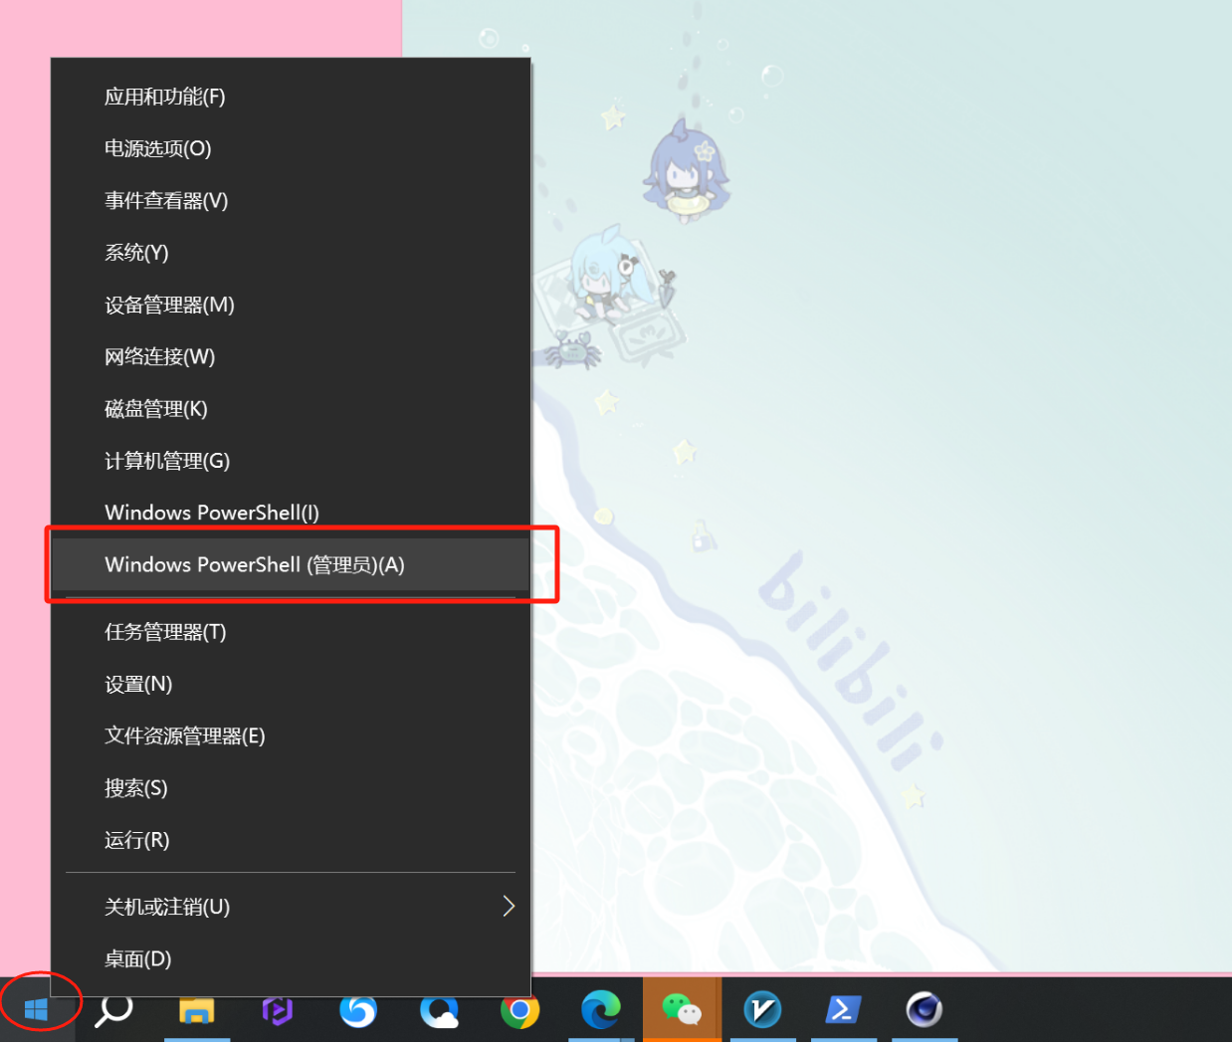The height and width of the screenshot is (1046, 1232).
Task: Open 设置(N) from the menu
Action: (138, 685)
